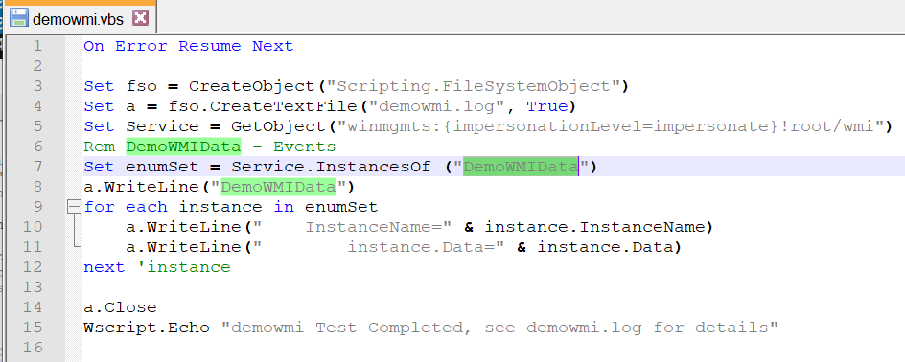Click "CreateObject" on line 3
905x362 pixels.
[x=252, y=86]
